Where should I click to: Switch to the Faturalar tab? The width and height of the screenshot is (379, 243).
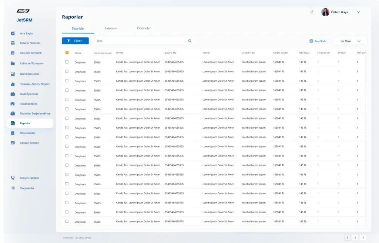(x=111, y=28)
